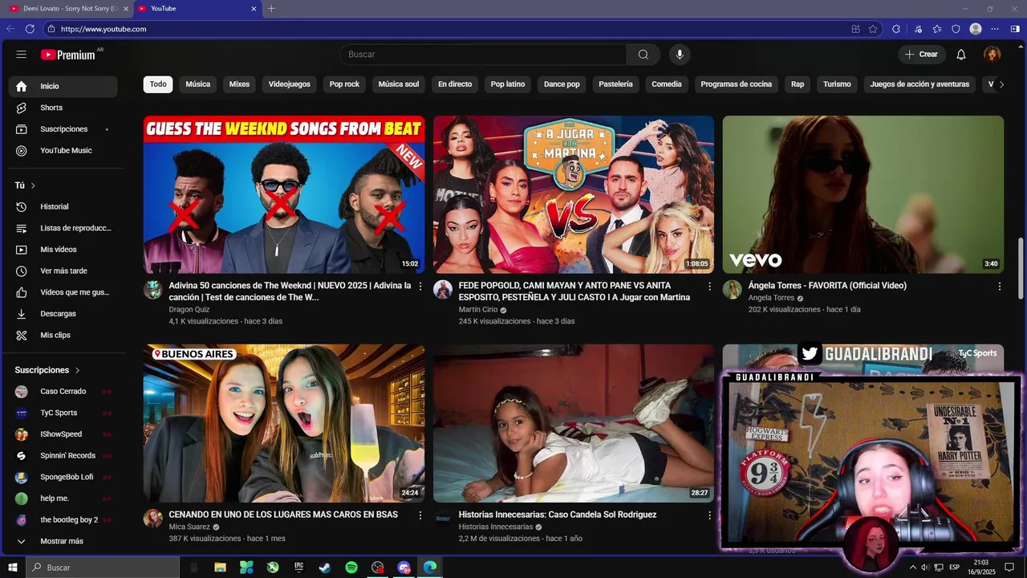Open the YouTube account avatar menu
Image resolution: width=1027 pixels, height=578 pixels.
(992, 55)
